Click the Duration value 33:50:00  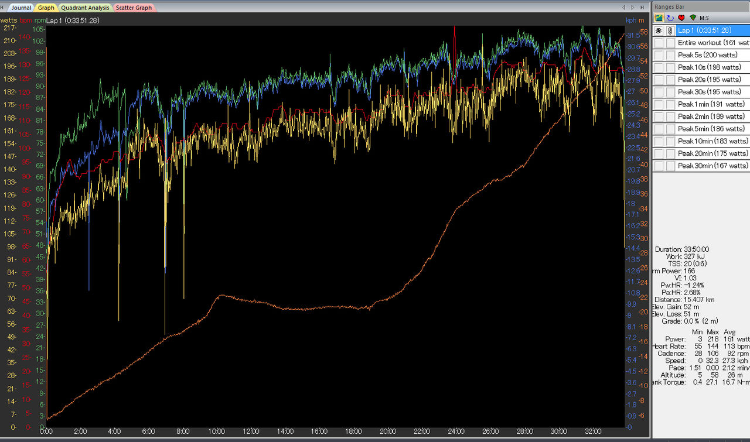[696, 249]
